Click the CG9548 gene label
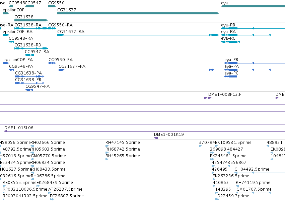Image resolution: width=285 pixels, height=201 pixels. click(x=17, y=3)
